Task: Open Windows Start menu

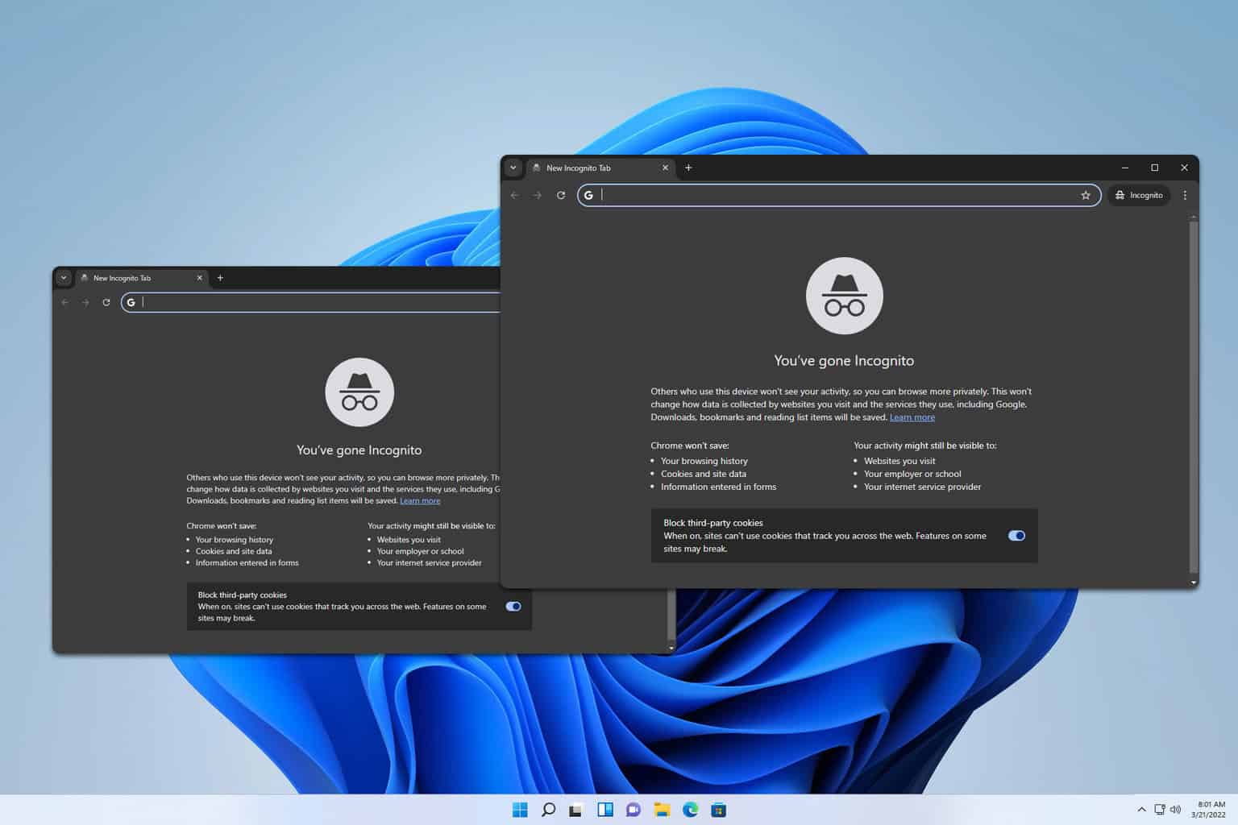Action: 520,810
